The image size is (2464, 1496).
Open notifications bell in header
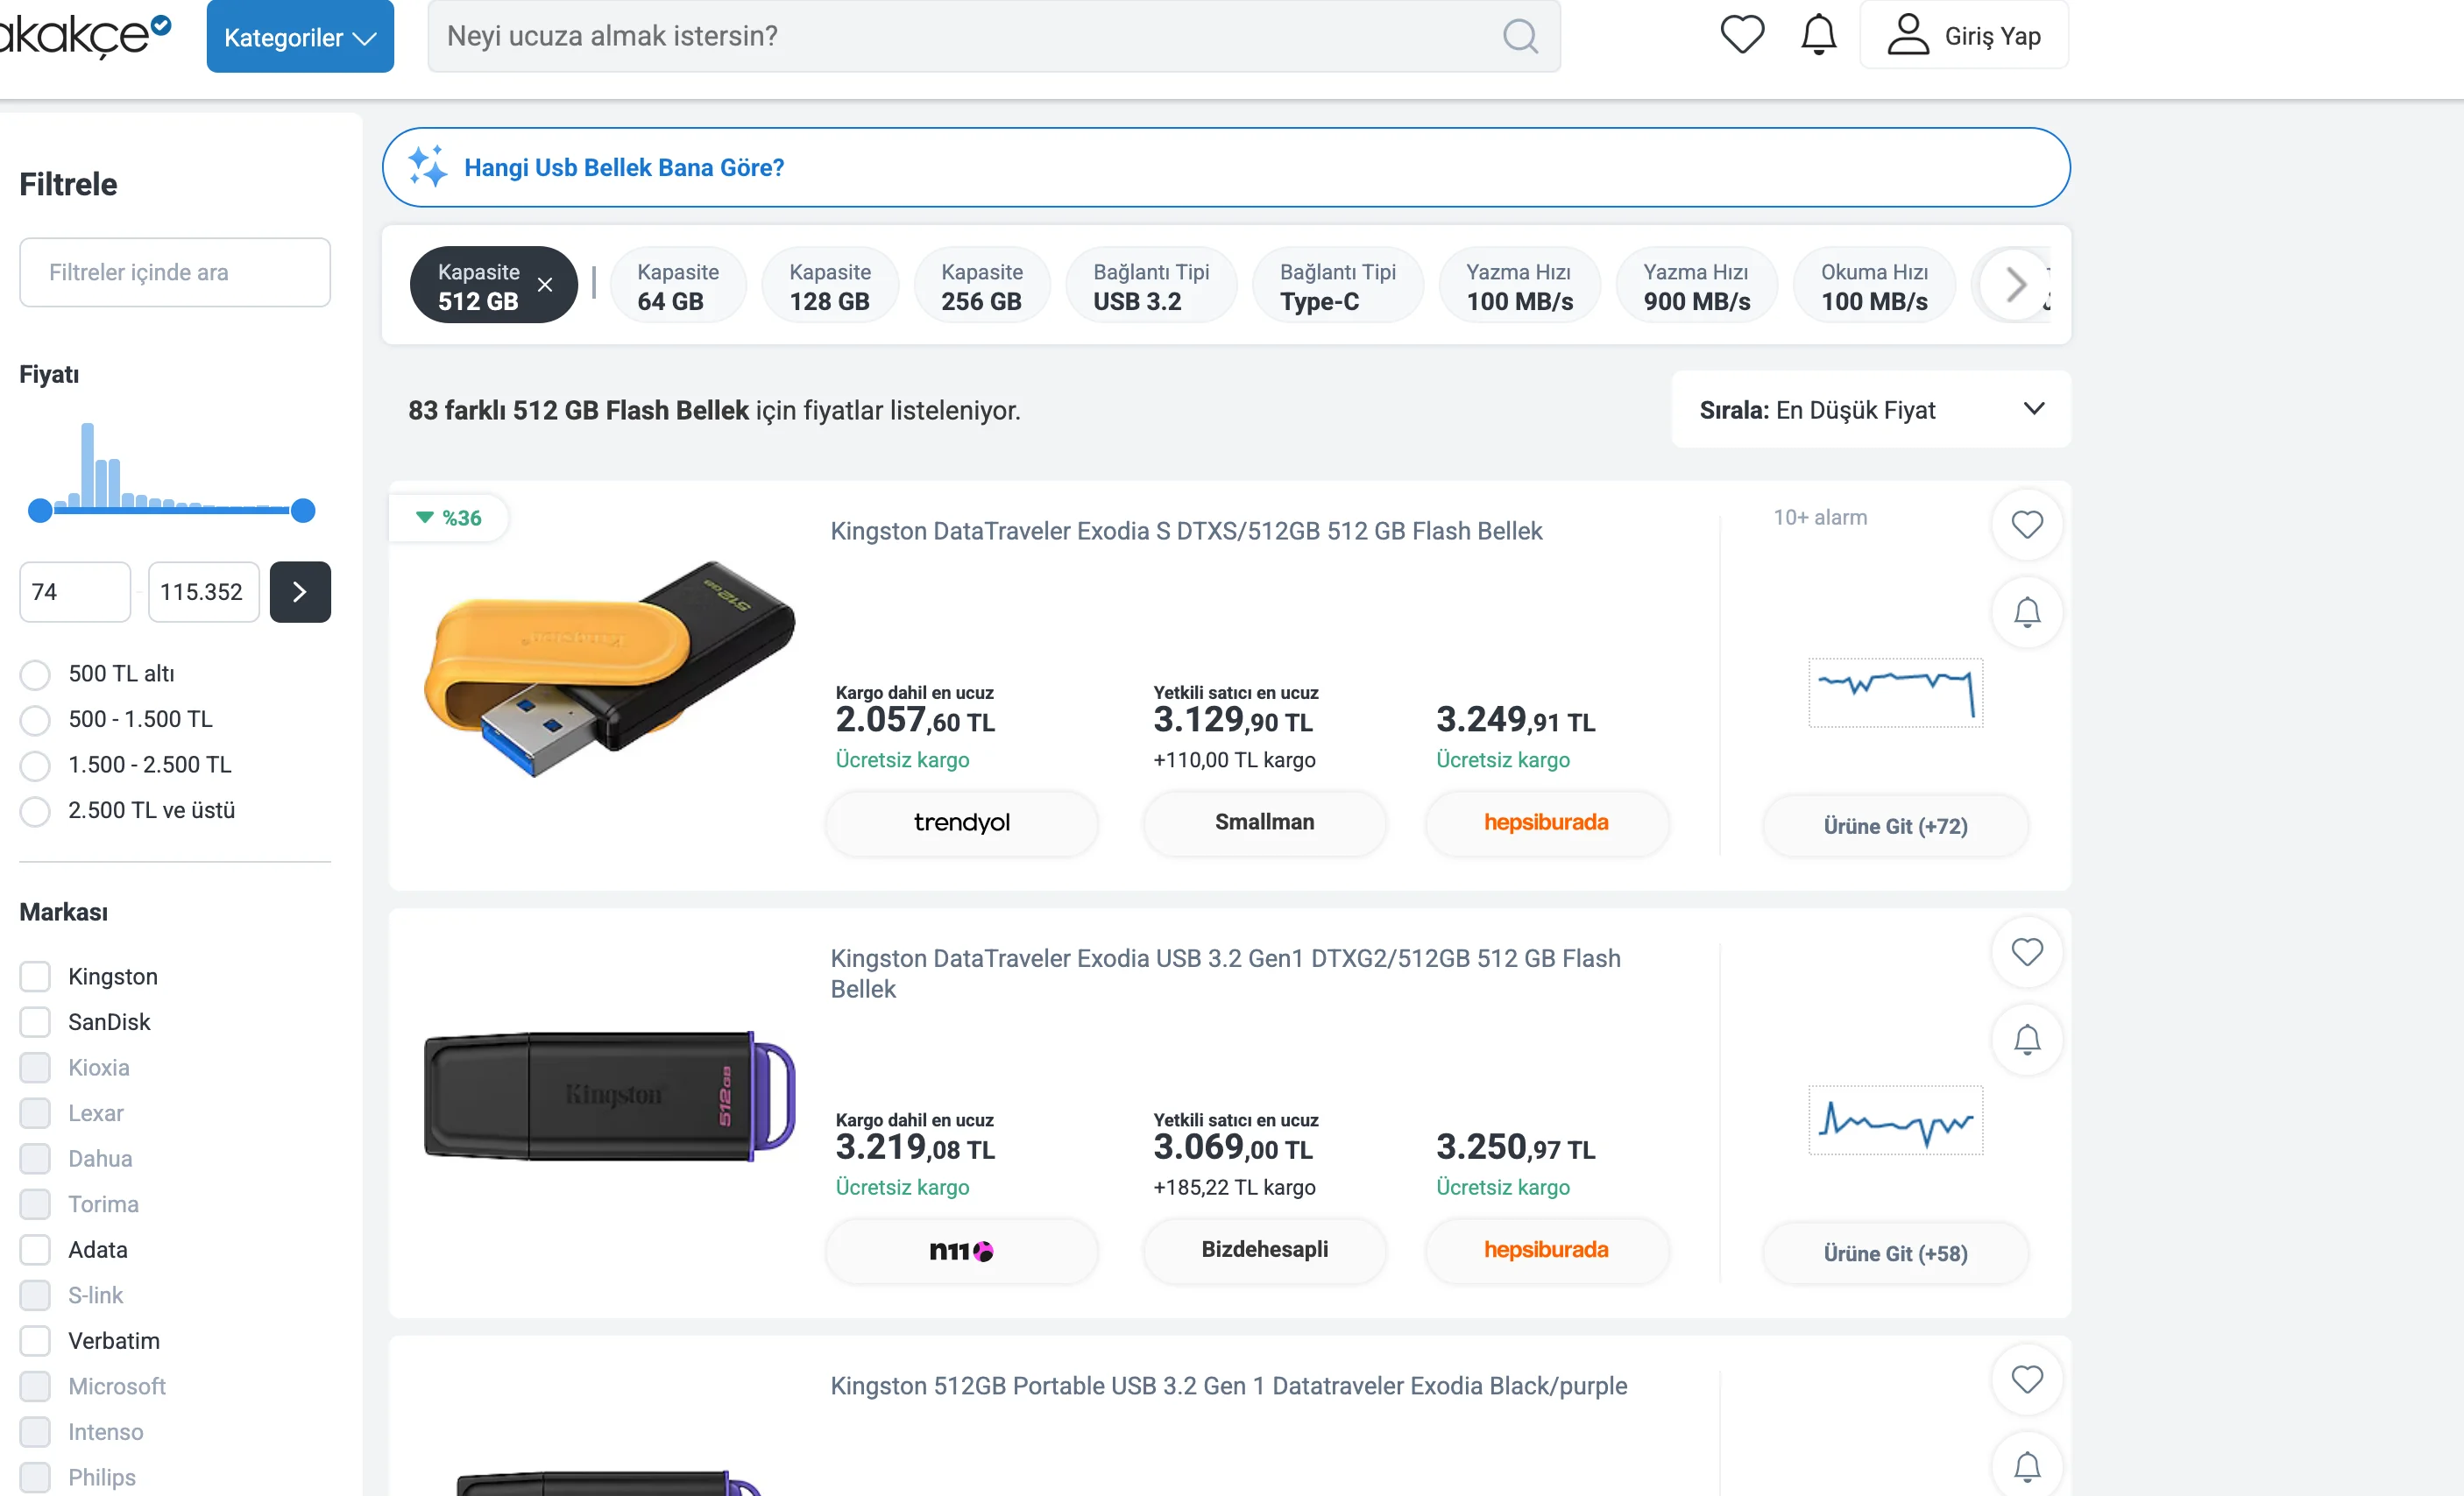coord(1818,35)
